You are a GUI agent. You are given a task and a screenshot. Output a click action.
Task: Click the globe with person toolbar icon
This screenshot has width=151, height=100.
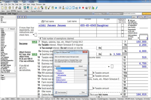coord(42,8)
